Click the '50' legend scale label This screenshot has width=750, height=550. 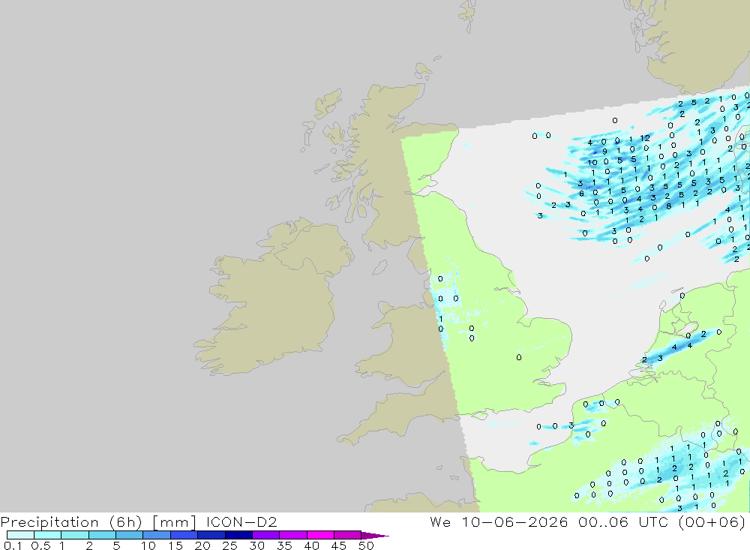click(x=366, y=545)
